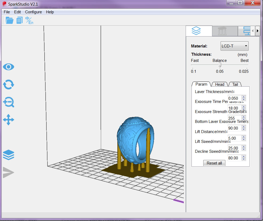
Task: Open the Help menu
Action: 50,12
